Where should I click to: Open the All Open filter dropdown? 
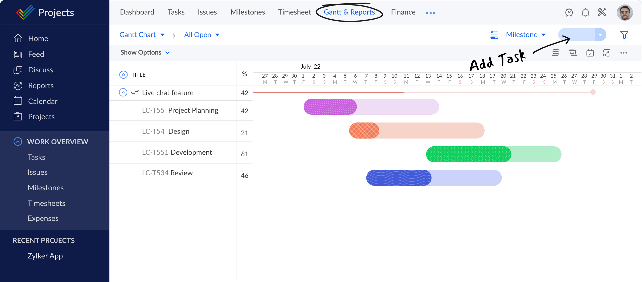pyautogui.click(x=202, y=35)
